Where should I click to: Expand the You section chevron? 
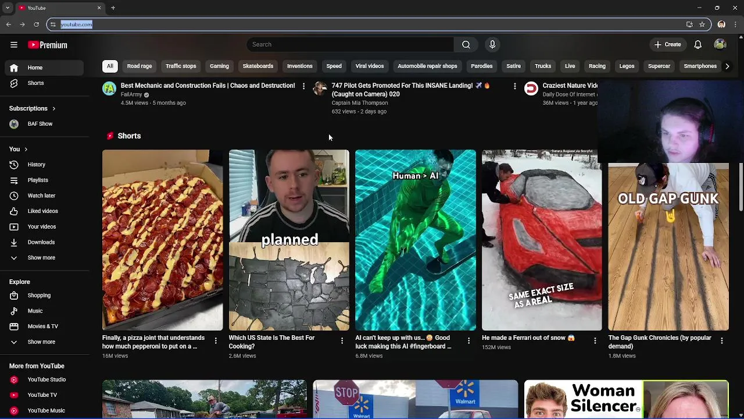26,150
